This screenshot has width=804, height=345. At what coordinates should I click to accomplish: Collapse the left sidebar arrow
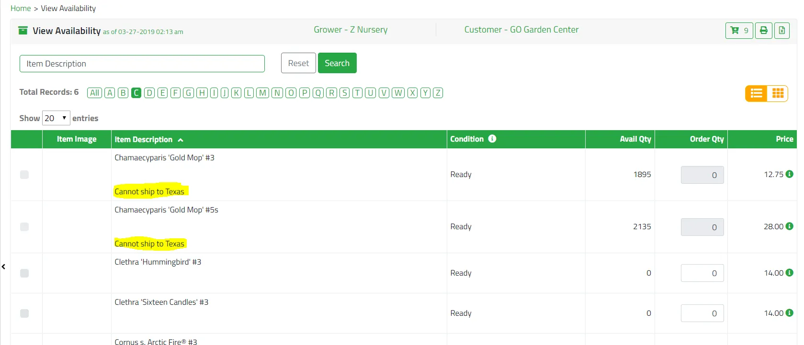point(3,267)
